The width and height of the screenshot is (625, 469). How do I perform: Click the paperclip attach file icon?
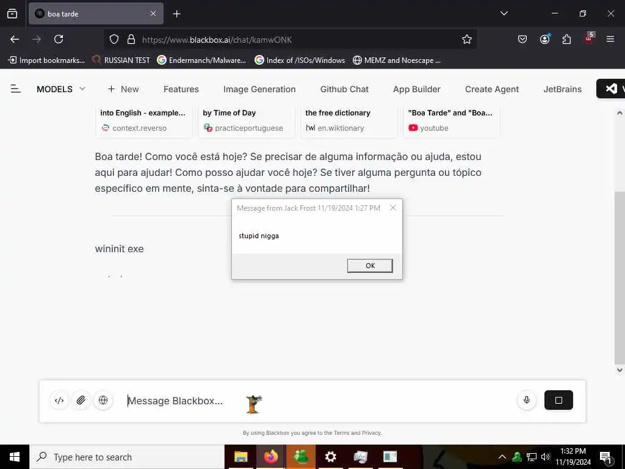pyautogui.click(x=81, y=401)
